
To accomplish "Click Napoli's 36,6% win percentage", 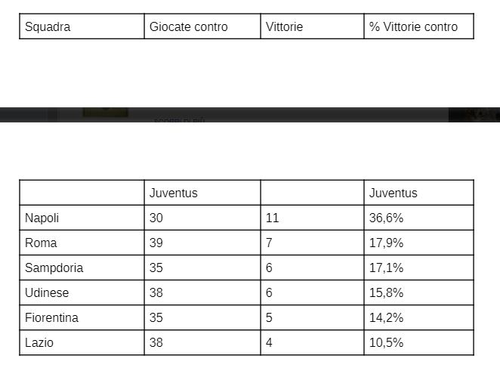I will point(387,218).
